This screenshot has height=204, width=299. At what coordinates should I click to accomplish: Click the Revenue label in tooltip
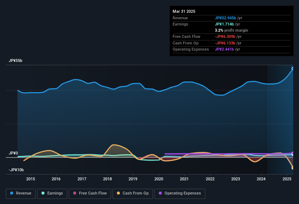[x=180, y=18]
